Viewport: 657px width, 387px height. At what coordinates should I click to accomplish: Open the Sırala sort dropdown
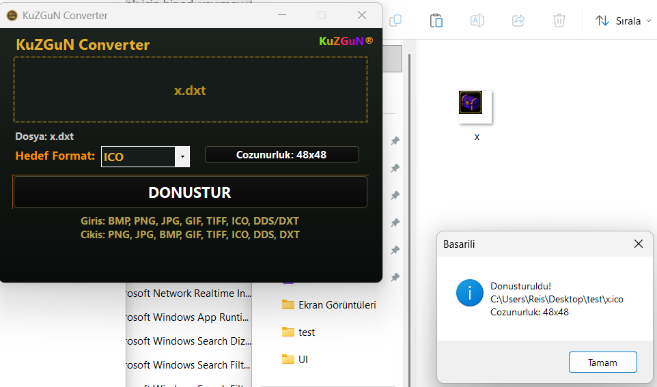click(624, 20)
